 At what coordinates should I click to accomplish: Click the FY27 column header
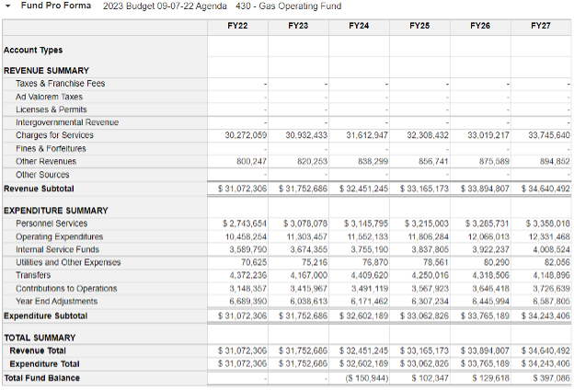click(x=540, y=27)
